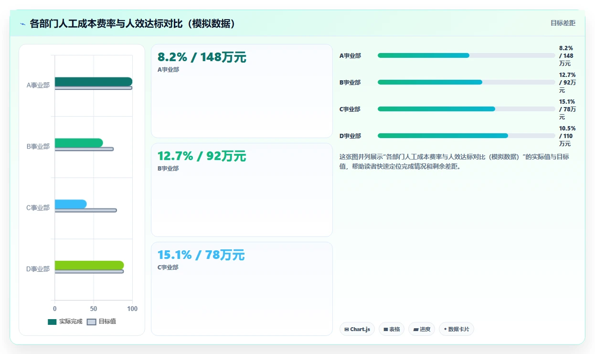Click the lime D事业部 actual bar
Image resolution: width=595 pixels, height=354 pixels.
point(89,265)
